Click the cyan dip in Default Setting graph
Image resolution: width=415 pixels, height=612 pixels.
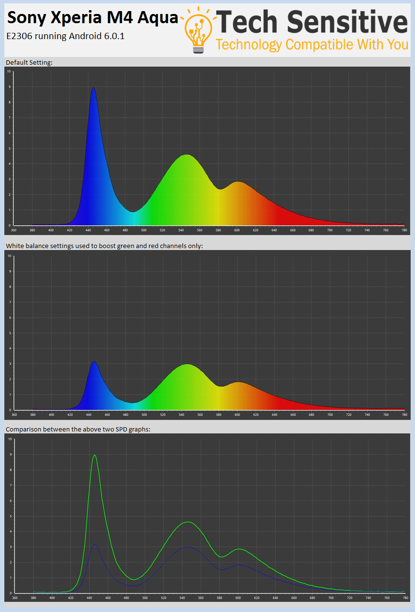coord(133,218)
